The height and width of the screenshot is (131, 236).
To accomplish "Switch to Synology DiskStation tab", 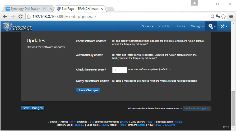I will [x=29, y=9].
